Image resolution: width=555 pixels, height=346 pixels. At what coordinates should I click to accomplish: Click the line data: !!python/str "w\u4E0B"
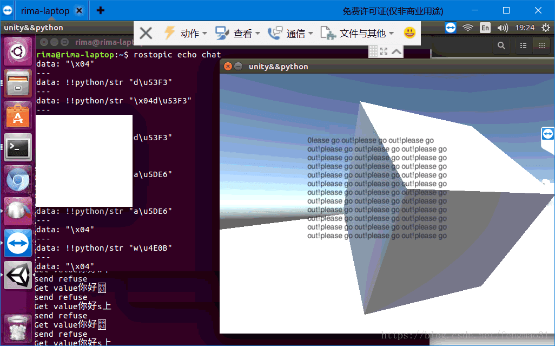click(104, 248)
